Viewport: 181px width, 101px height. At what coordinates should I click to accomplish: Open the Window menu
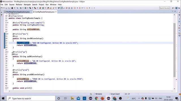coord(53,4)
